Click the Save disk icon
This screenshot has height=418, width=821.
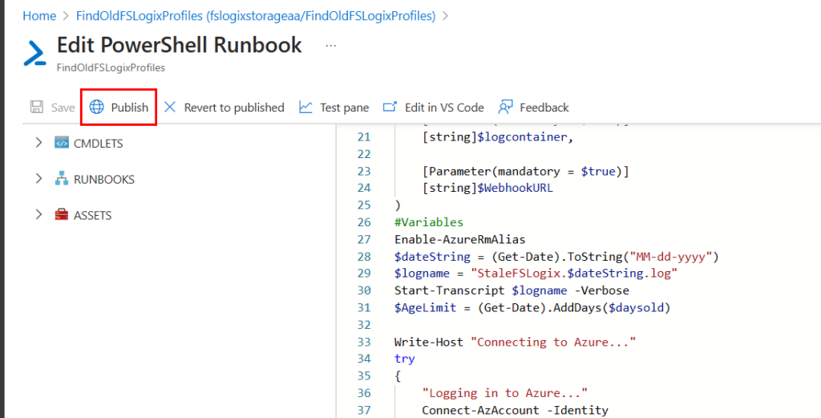pyautogui.click(x=37, y=108)
